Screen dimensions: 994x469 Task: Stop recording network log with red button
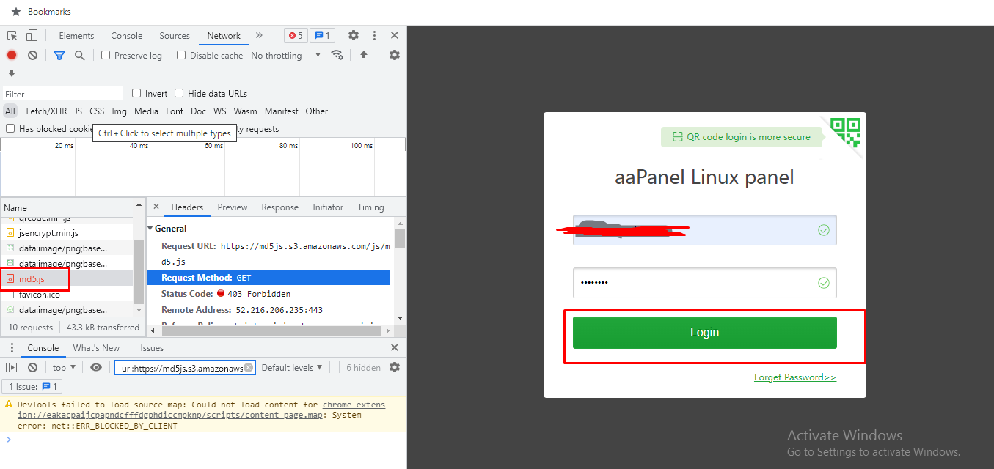(x=12, y=55)
